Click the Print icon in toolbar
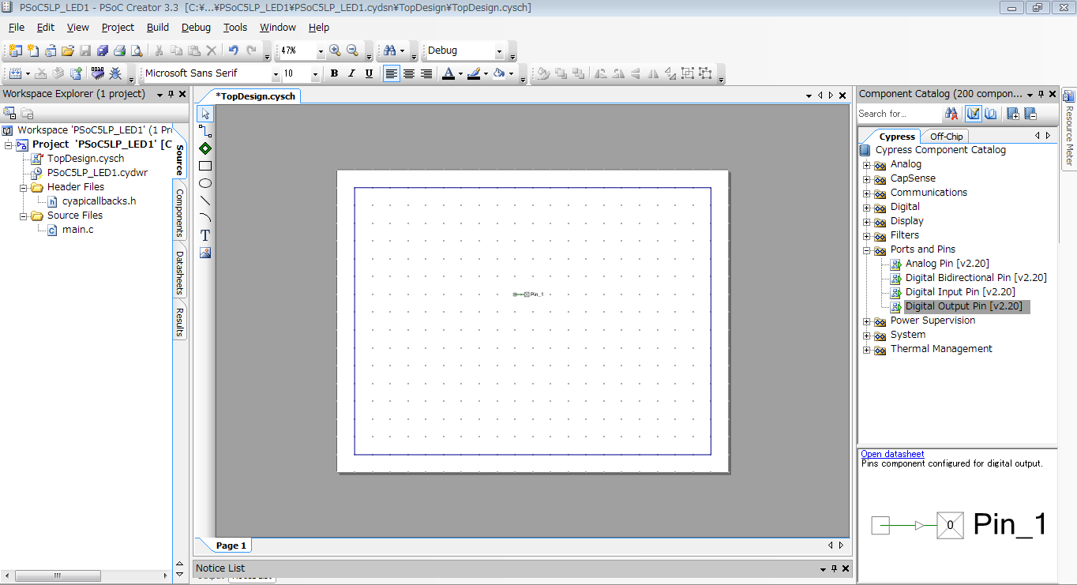Viewport: 1077px width, 585px height. pyautogui.click(x=120, y=51)
